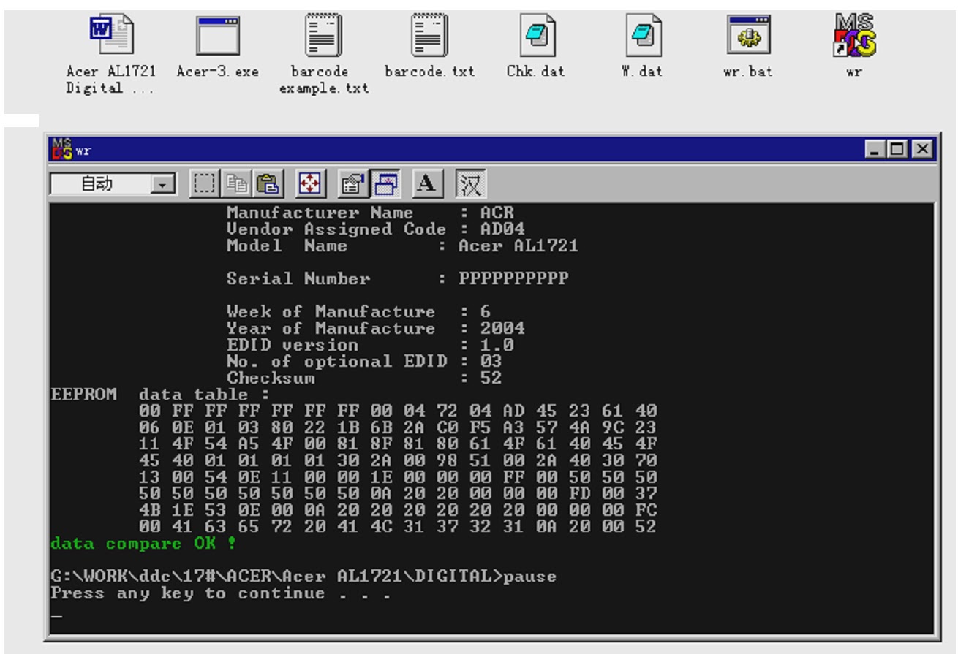Click the 'Manufacturer Name : ACR' line
This screenshot has height=654, width=958.
coord(371,215)
